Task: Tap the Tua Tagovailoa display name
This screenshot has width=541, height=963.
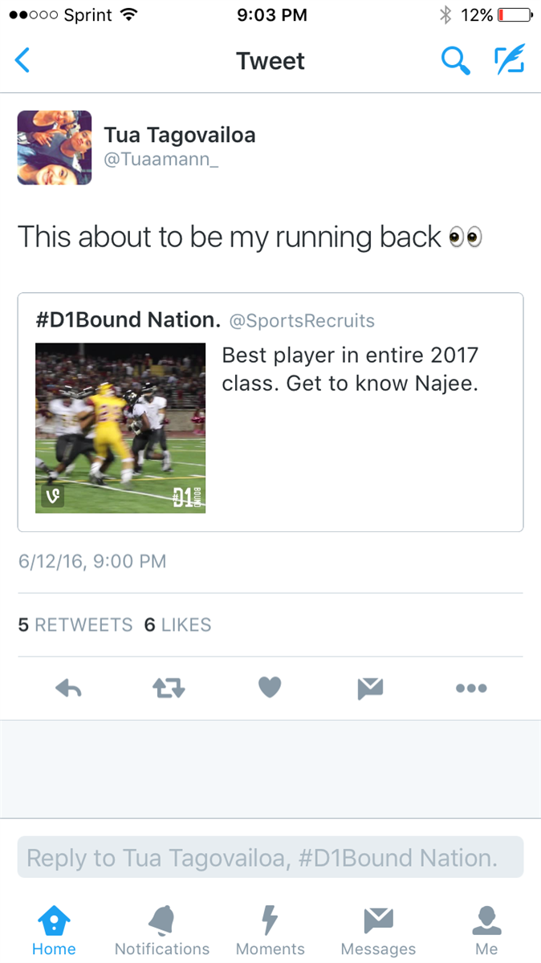Action: 180,135
